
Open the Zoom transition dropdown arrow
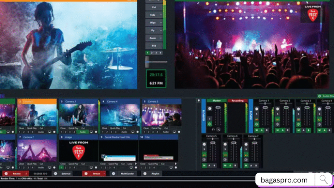click(161, 38)
